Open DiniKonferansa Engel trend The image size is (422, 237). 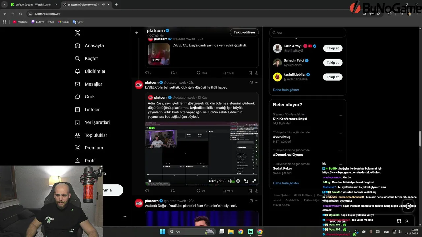click(x=290, y=118)
